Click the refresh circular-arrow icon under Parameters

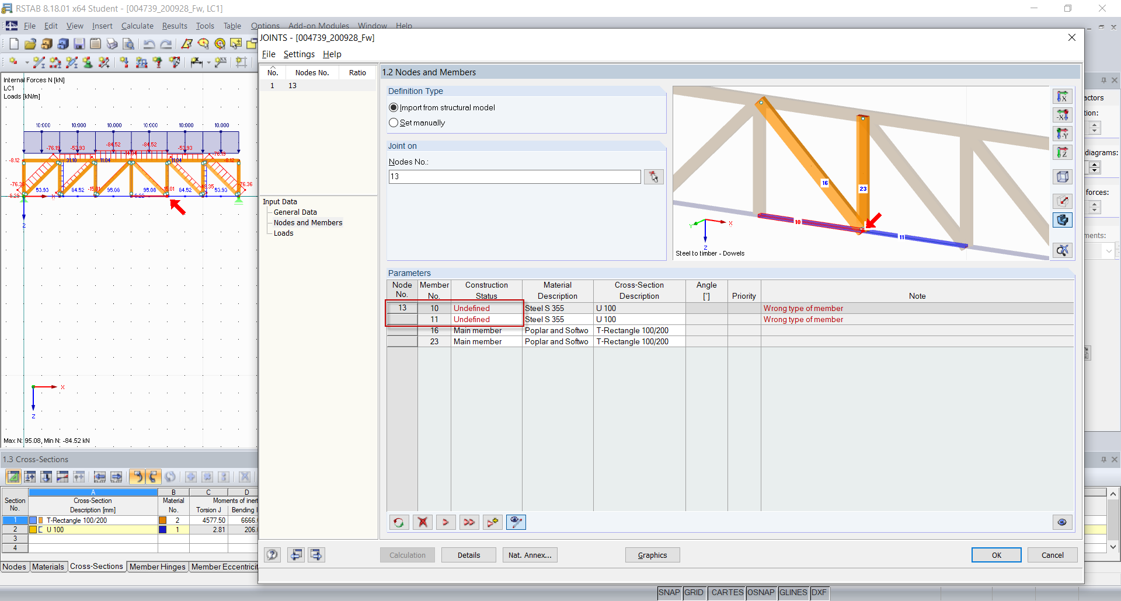[x=399, y=522]
